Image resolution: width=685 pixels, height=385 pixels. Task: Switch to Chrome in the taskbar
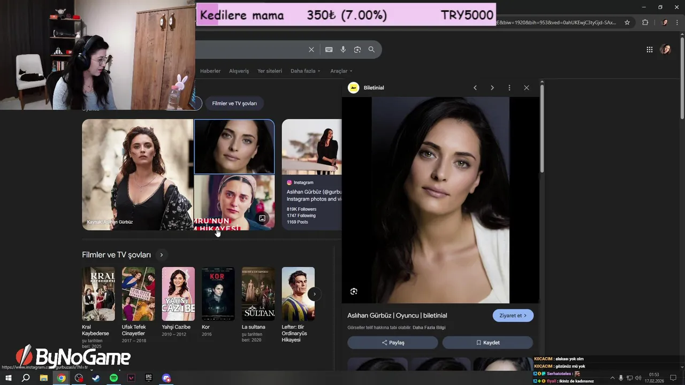[62, 378]
